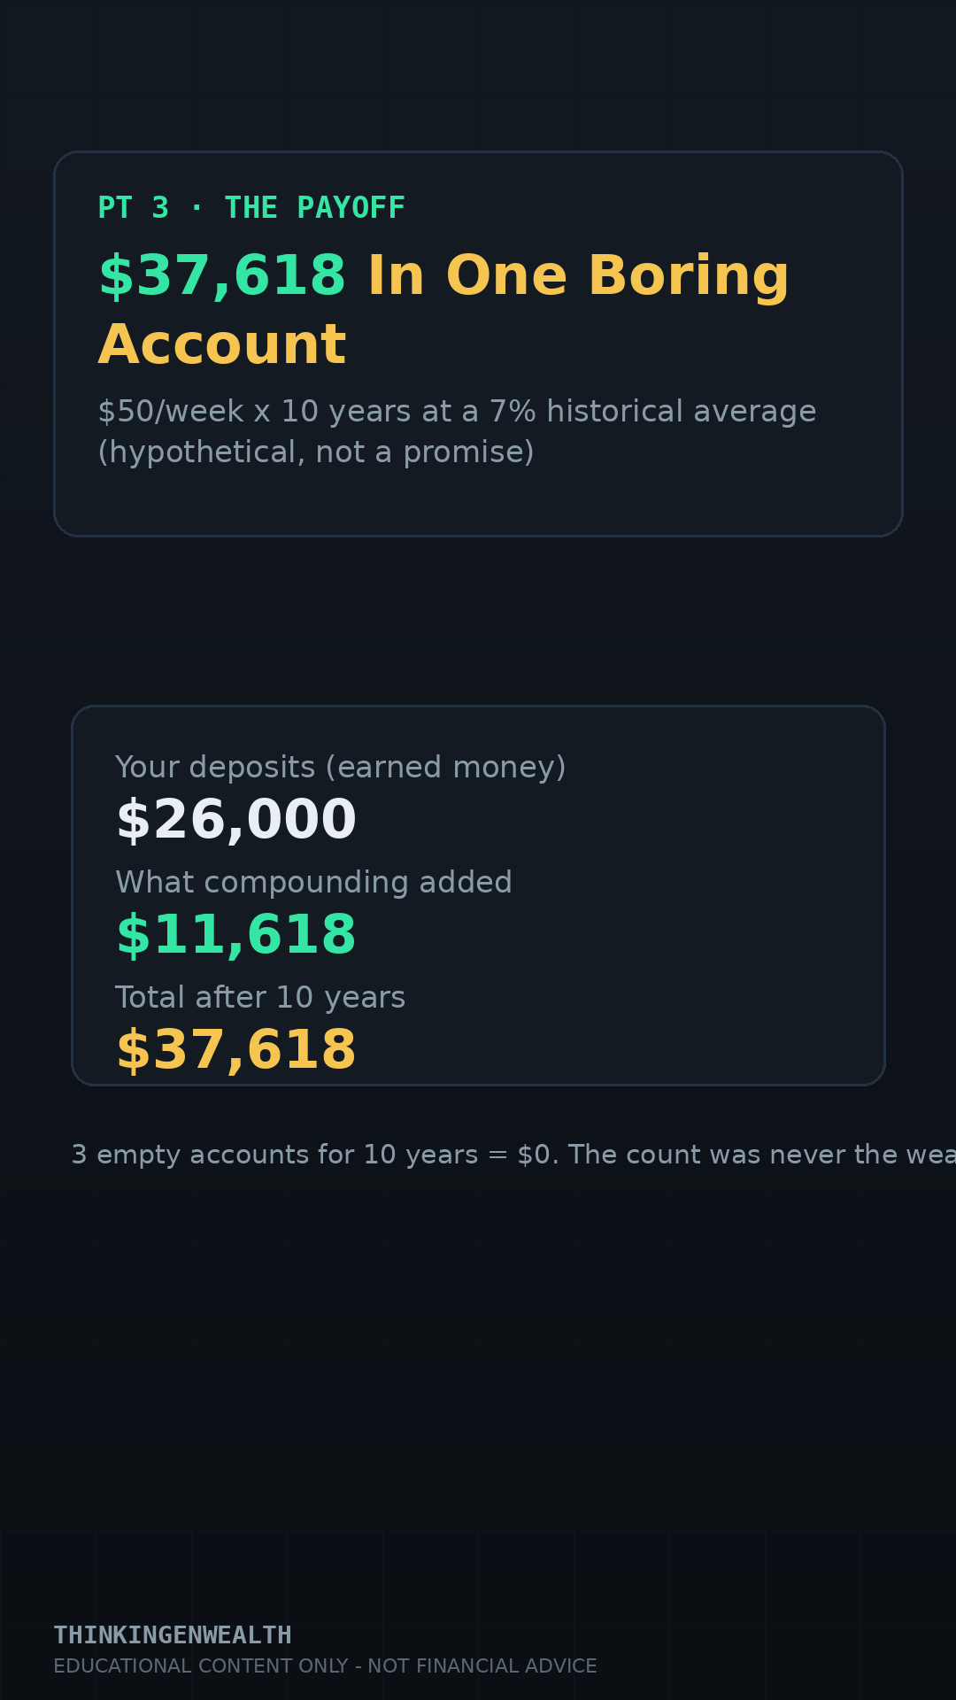This screenshot has height=1700, width=956.
Task: Click the PT 3 · THE PAYOFF label
Action: [251, 208]
